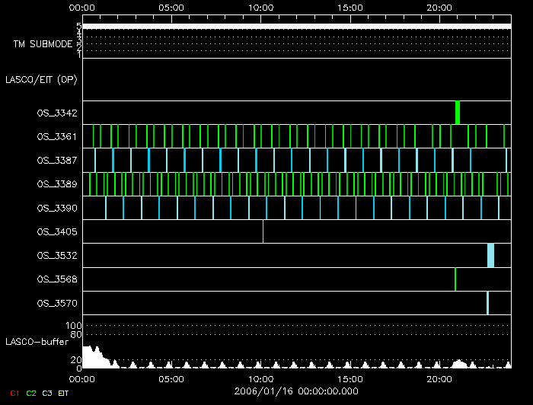The width and height of the screenshot is (533, 405).
Task: Click the light blue marker in OS_3570 row
Action: (487, 302)
